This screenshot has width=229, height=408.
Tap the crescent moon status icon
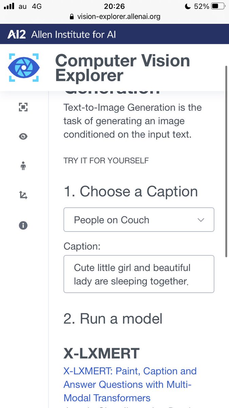point(188,6)
